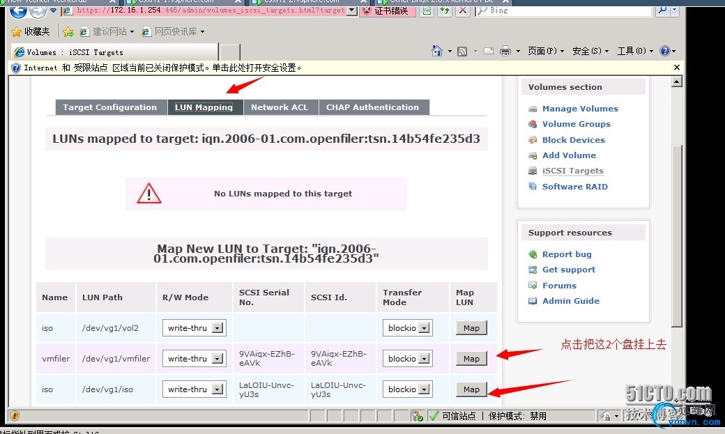Open the 安全(S) menu

pos(590,51)
